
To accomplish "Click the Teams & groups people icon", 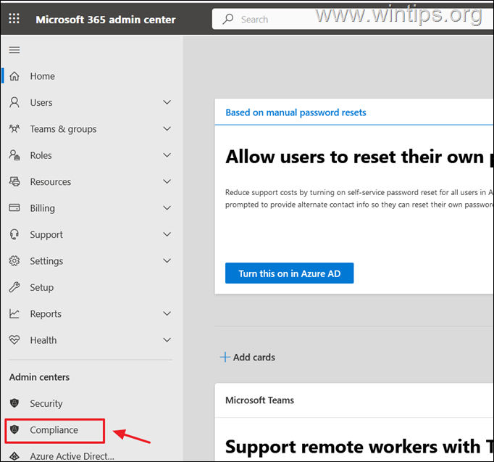I will 14,128.
